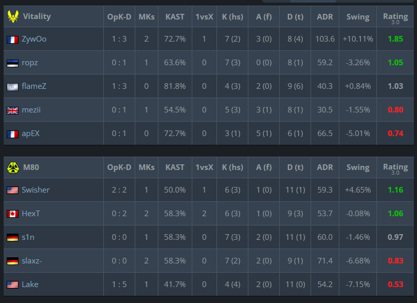Sort M80 table by KAST column

click(x=175, y=167)
